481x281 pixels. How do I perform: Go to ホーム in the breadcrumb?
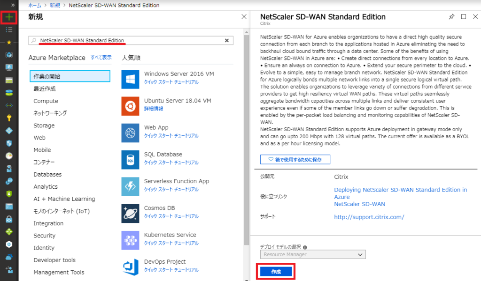pyautogui.click(x=34, y=5)
